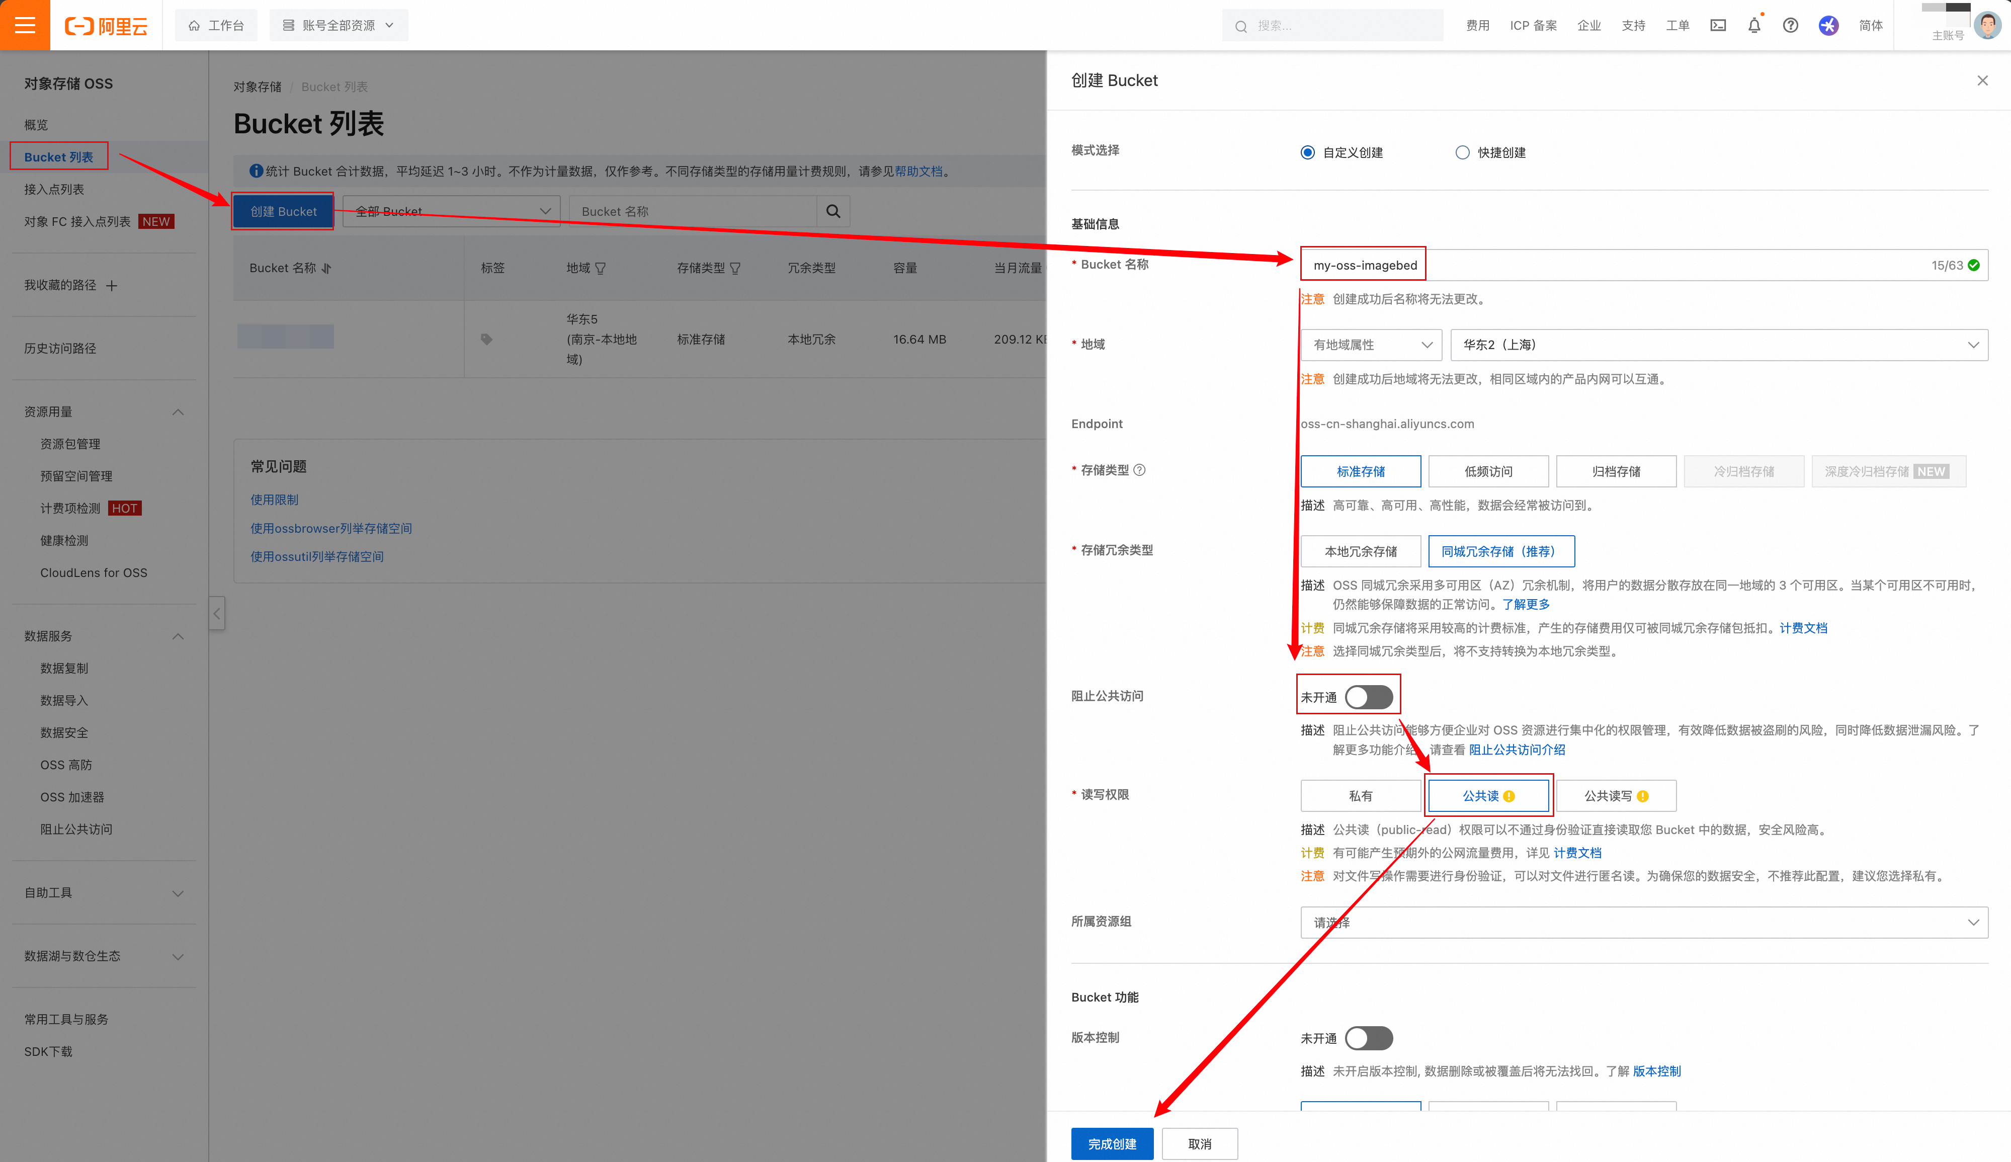The height and width of the screenshot is (1162, 2011).
Task: Set ACL to public read-write
Action: [1616, 796]
